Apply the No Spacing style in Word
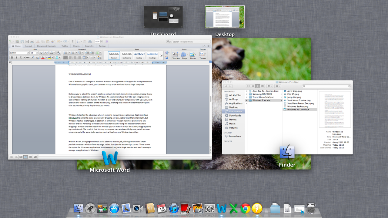This screenshot has height=218, width=388. coord(127,55)
